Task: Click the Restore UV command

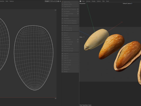Action: pos(70,69)
